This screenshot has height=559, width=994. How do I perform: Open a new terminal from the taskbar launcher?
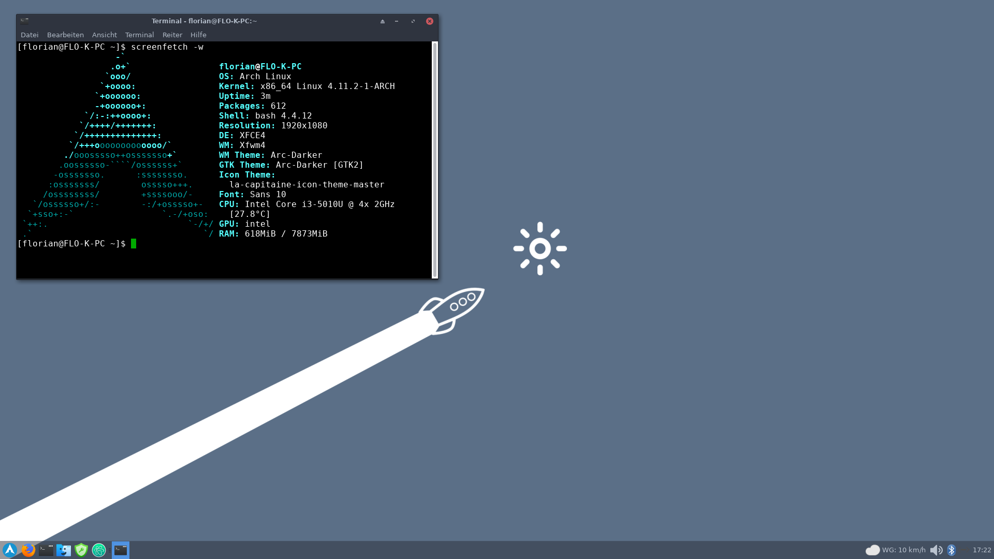click(x=46, y=550)
